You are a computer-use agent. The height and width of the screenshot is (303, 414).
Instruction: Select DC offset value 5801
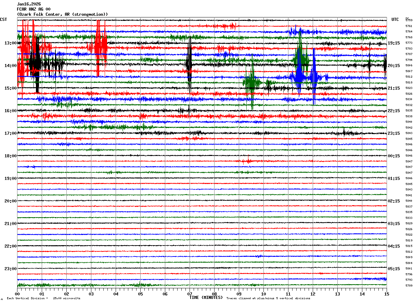(x=409, y=268)
